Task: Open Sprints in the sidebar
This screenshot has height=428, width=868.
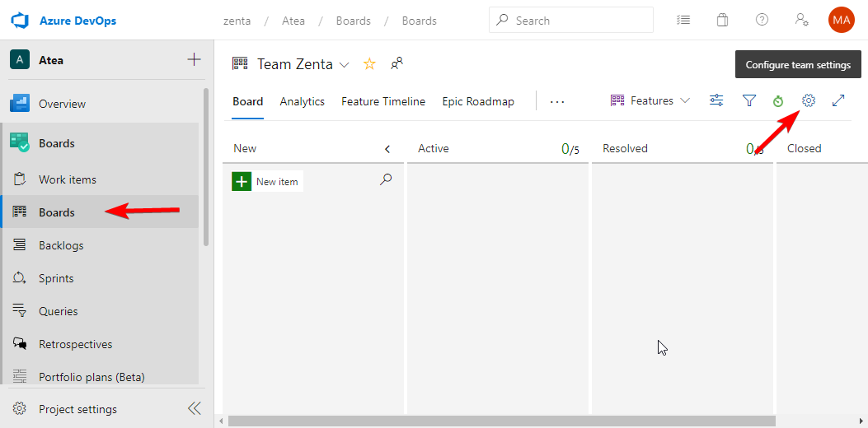Action: click(99, 278)
